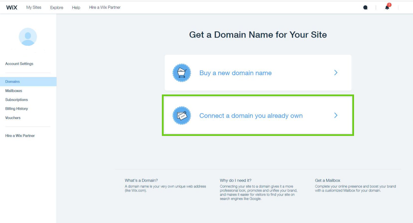Click Hire a Wix Partner sidebar link
This screenshot has height=223, width=413.
coord(20,136)
